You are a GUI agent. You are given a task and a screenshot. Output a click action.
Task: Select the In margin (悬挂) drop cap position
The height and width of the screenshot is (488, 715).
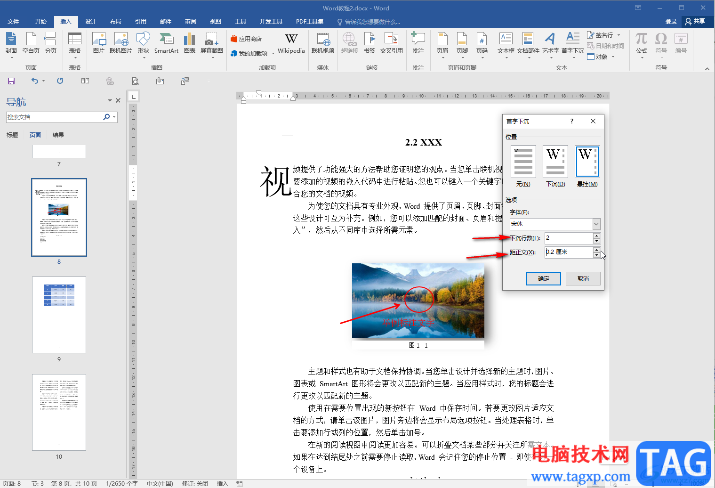coord(587,166)
